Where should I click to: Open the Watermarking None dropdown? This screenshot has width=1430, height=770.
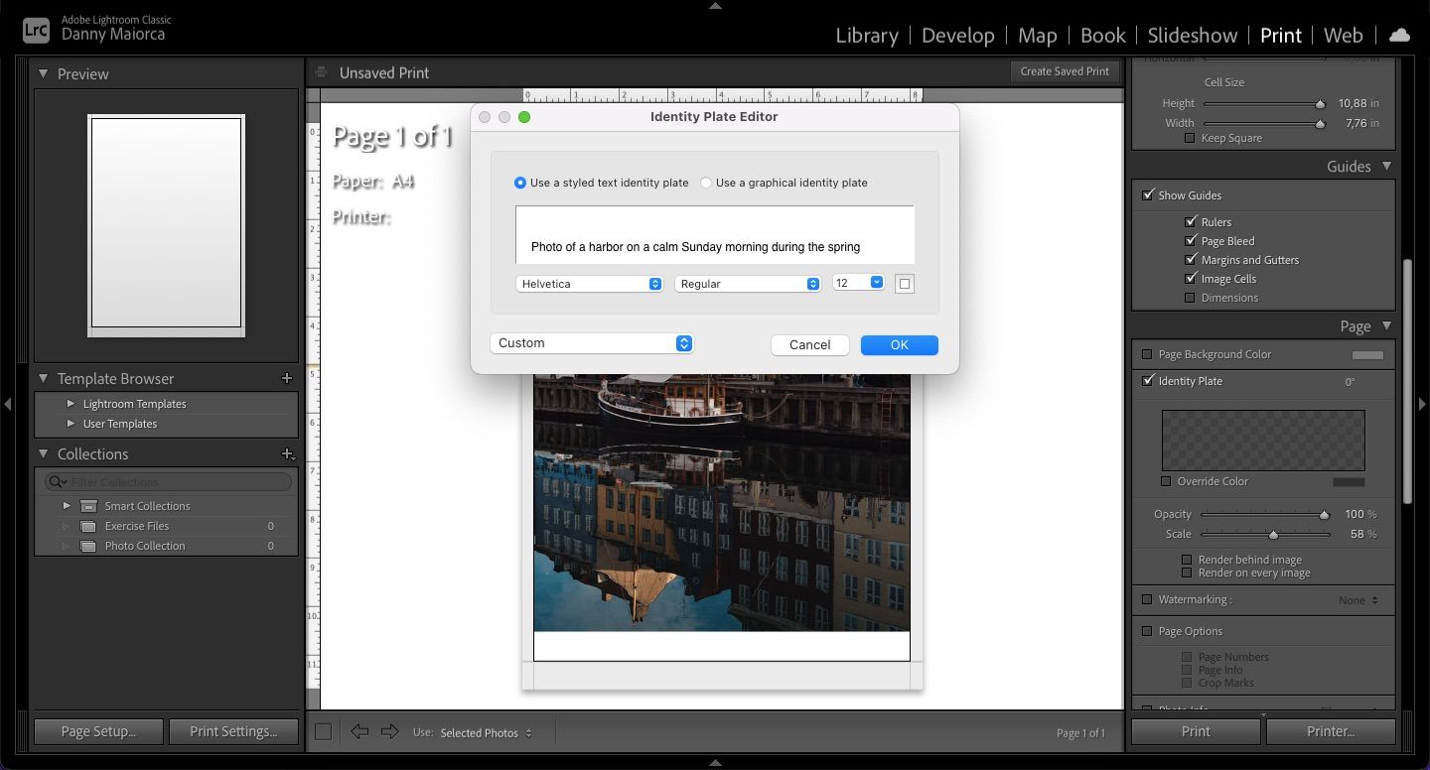click(1358, 600)
